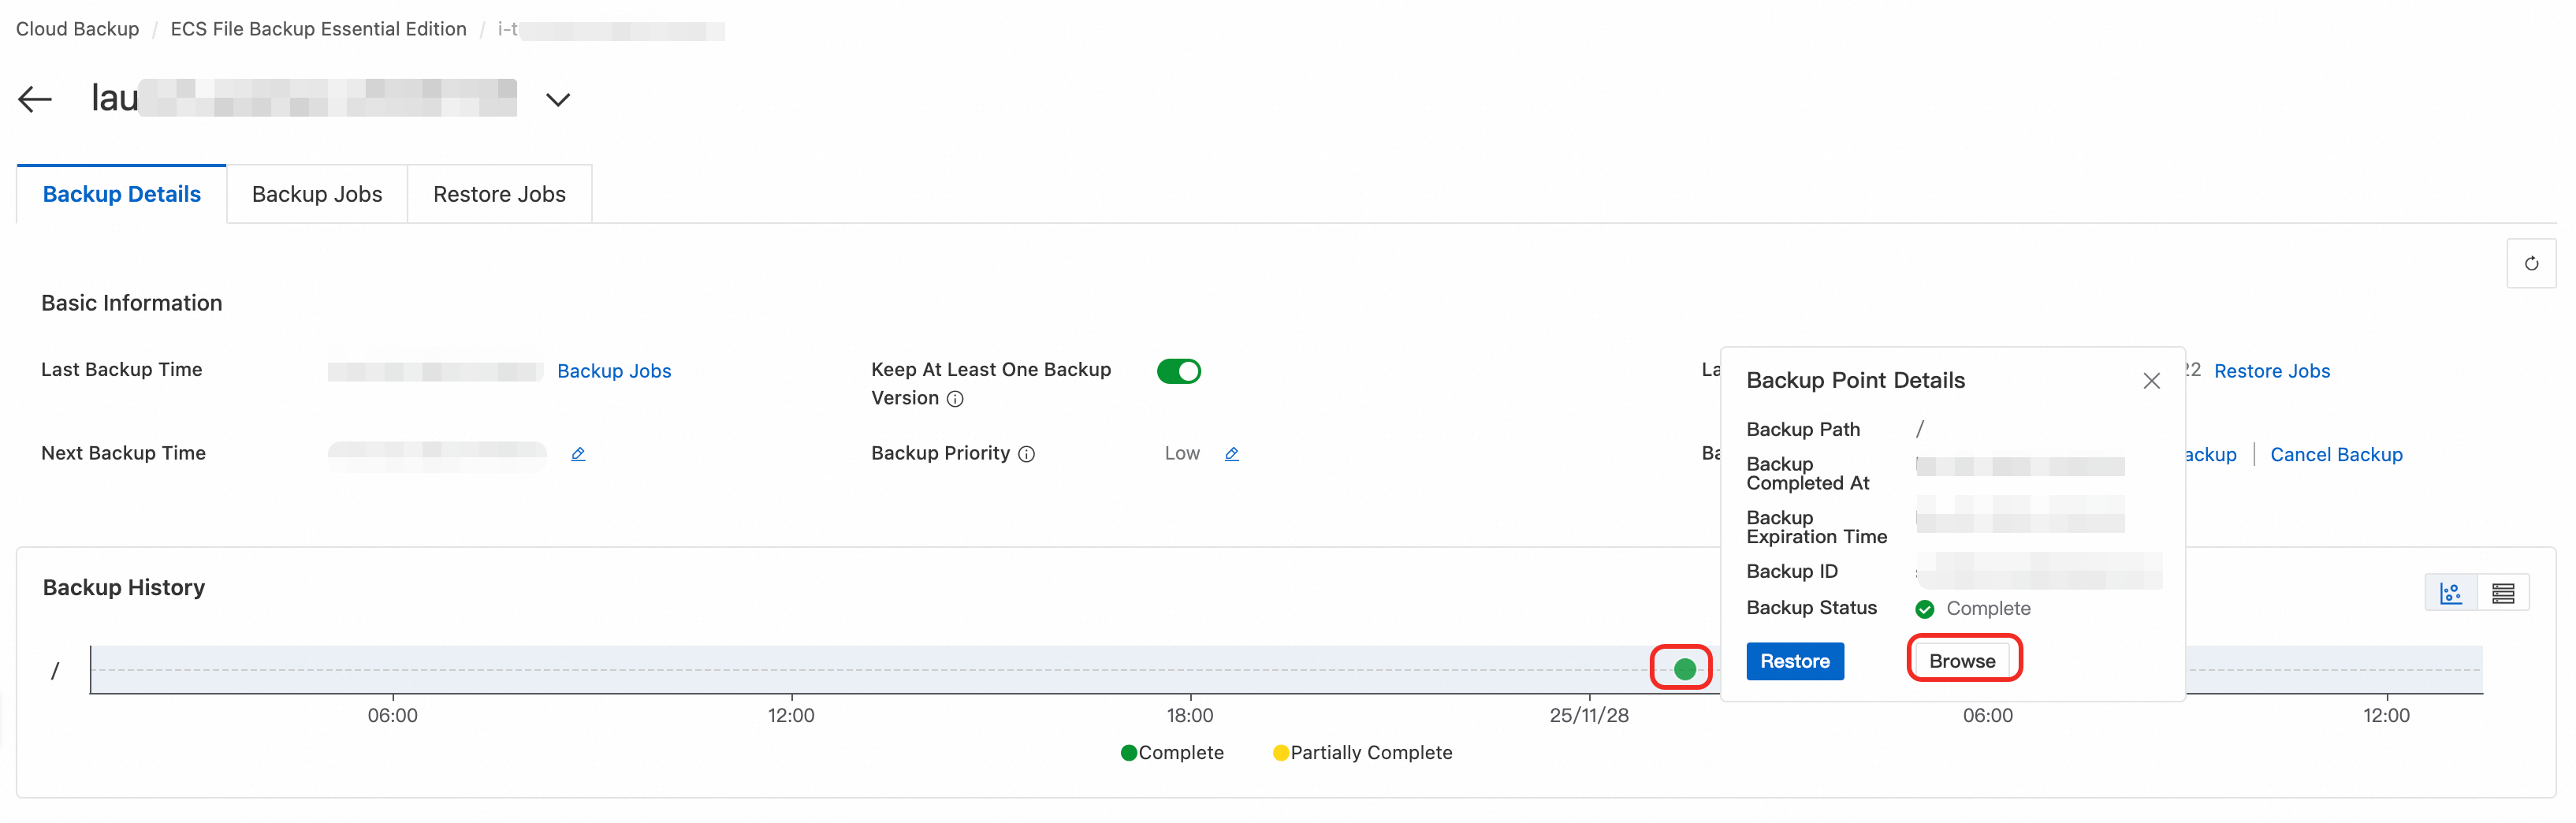Click the Basic Information heading

[x=132, y=303]
